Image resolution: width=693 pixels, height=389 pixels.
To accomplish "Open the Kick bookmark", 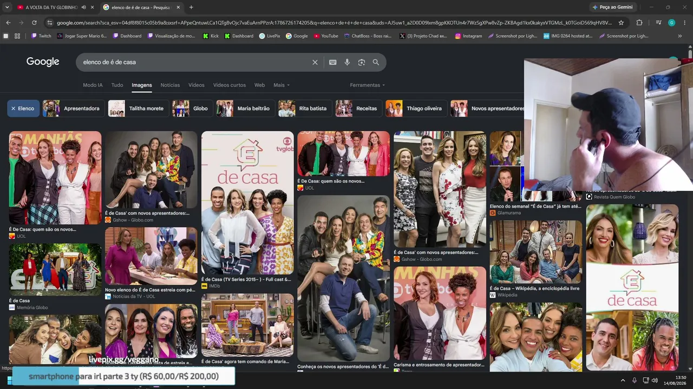I will [x=211, y=36].
